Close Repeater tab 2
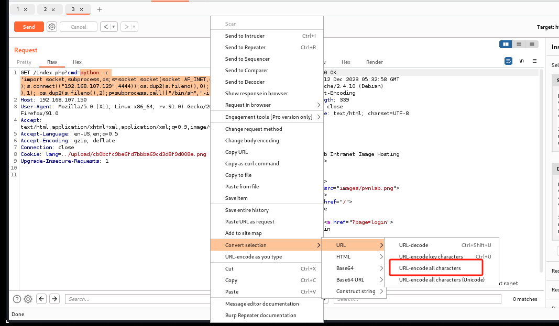The image size is (559, 326). [53, 9]
